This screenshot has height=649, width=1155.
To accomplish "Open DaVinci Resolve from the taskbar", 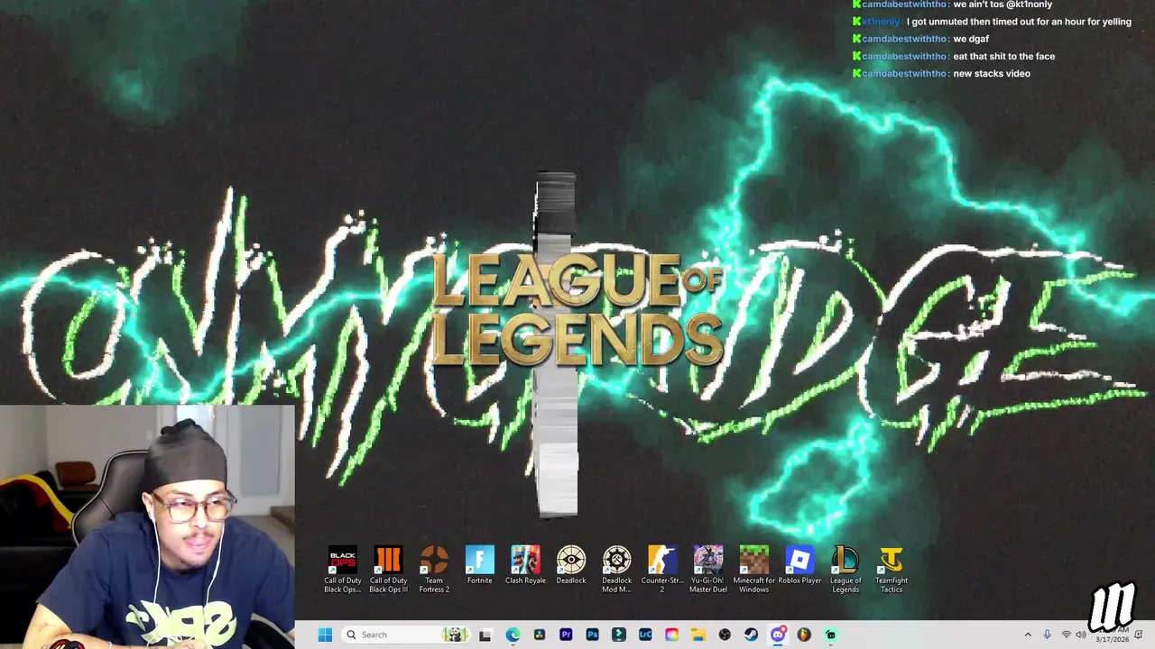I will [540, 635].
